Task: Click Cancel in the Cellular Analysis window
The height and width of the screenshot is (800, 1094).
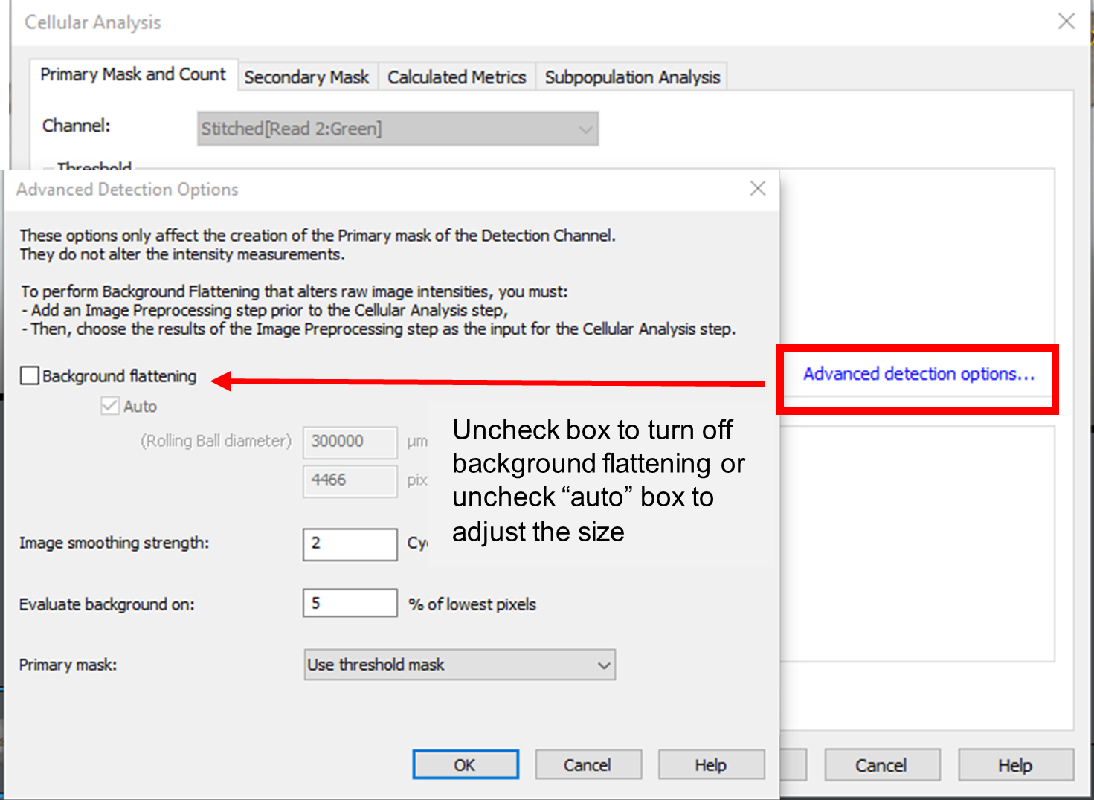Action: (x=881, y=766)
